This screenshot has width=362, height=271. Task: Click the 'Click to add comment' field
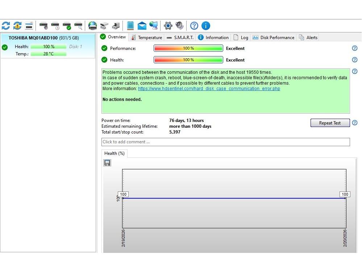point(225,142)
